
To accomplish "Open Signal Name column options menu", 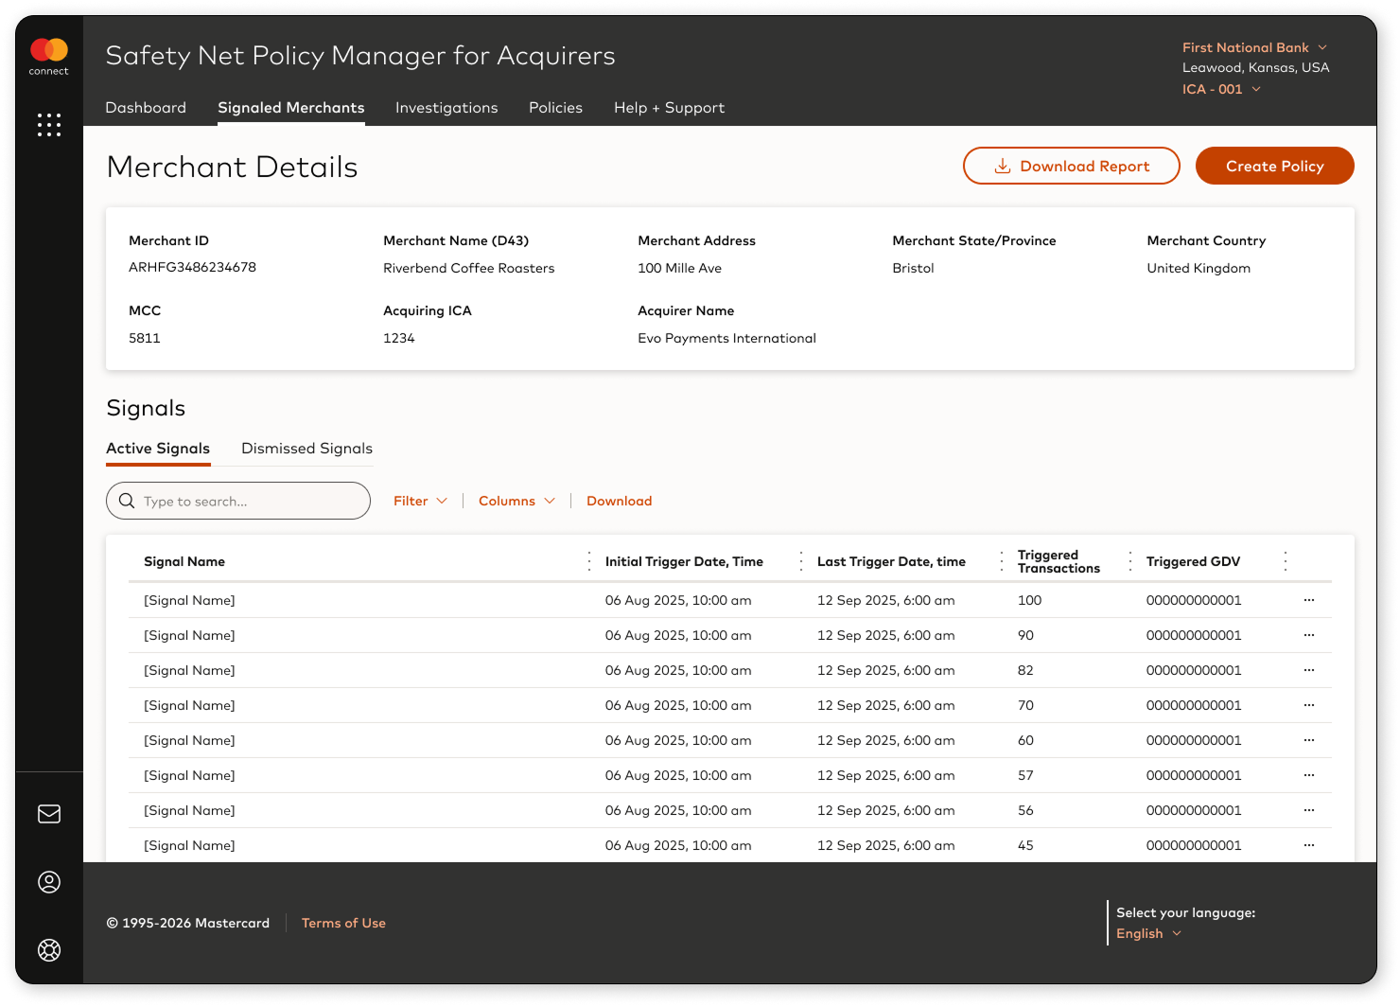I will [x=589, y=561].
